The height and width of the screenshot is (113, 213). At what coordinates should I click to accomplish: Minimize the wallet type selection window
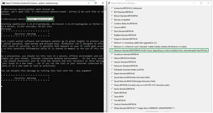click(x=194, y=3)
